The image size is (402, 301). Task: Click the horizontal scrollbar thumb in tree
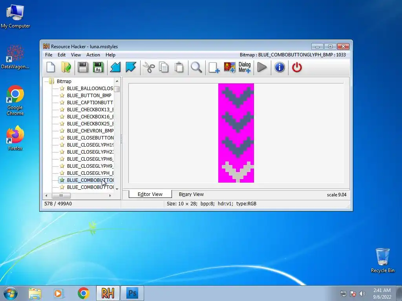coord(61,196)
